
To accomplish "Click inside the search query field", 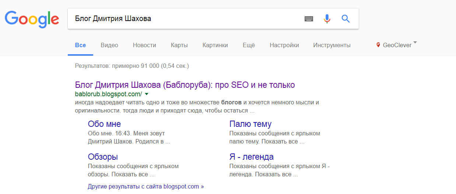I will coord(184,18).
